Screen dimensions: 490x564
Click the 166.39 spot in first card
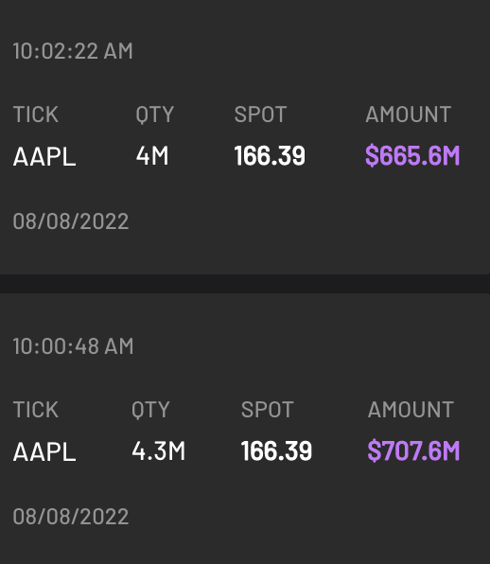pos(270,156)
